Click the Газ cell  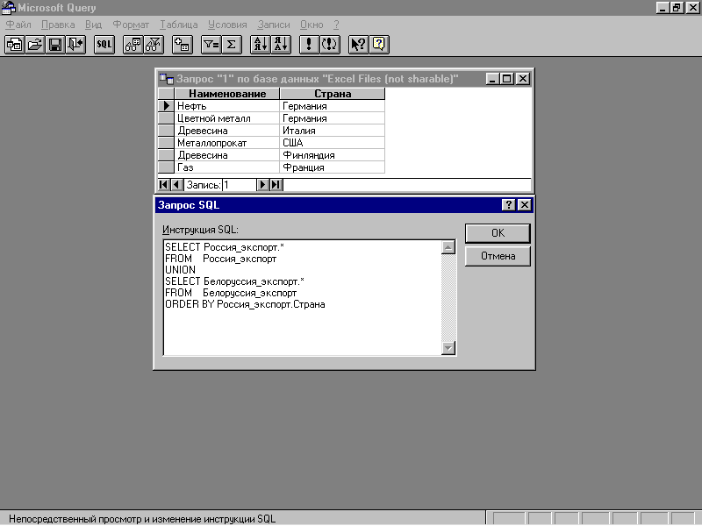(x=227, y=167)
